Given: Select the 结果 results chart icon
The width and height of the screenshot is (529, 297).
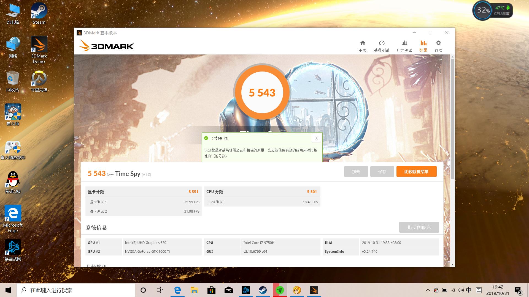Looking at the screenshot, I should point(423,46).
